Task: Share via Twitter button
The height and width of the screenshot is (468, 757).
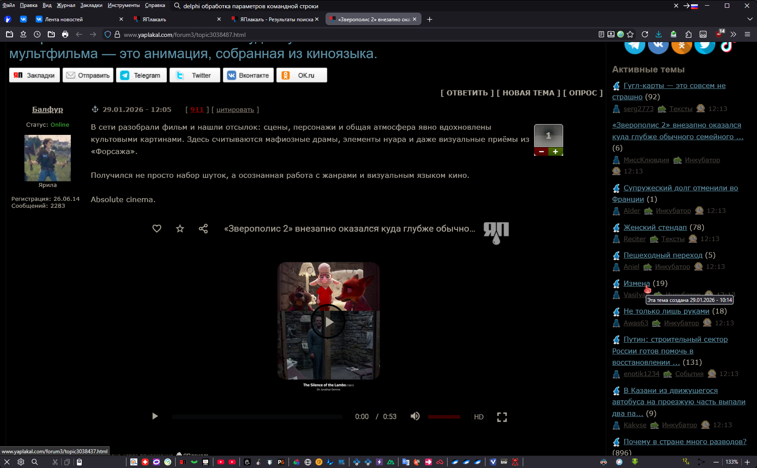Action: click(x=195, y=75)
